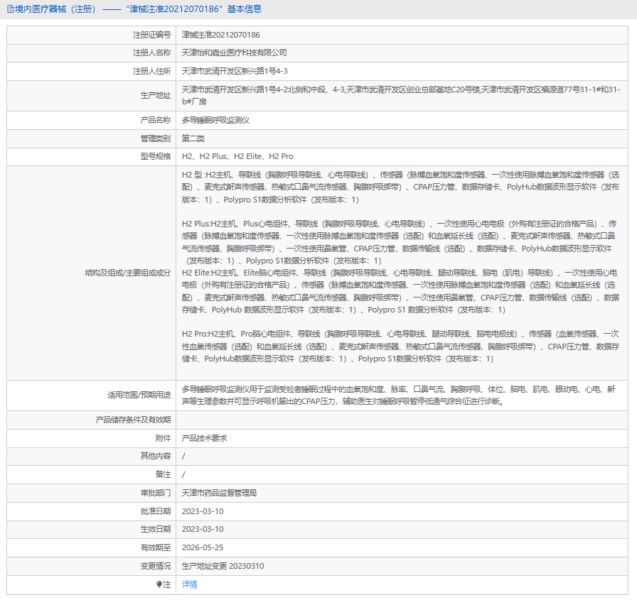Select effective date 2023-03-10 in 生效日期 row
Viewport: 637px width, 600px height.
pos(203,529)
